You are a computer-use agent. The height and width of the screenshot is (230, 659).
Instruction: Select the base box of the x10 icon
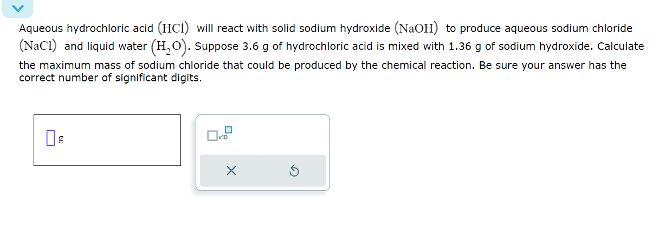[212, 136]
